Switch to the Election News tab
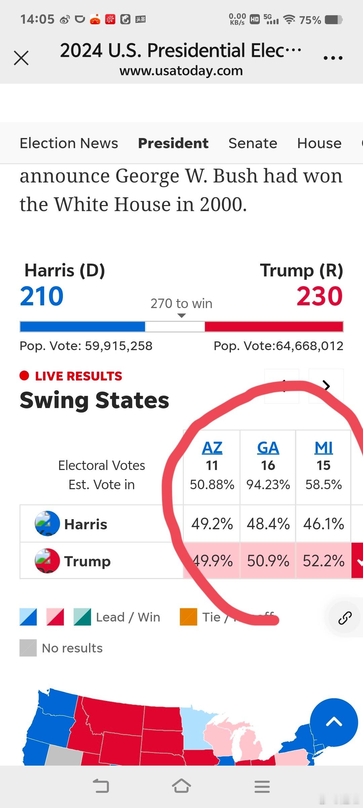Viewport: 363px width, 808px height. click(x=69, y=143)
